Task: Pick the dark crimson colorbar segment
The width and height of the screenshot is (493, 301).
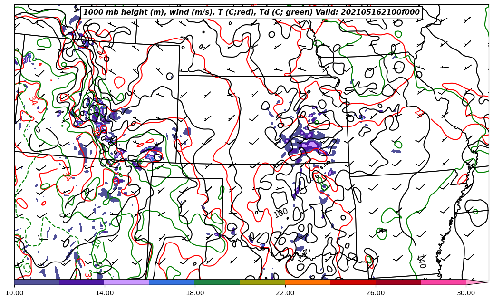Action: click(x=398, y=282)
